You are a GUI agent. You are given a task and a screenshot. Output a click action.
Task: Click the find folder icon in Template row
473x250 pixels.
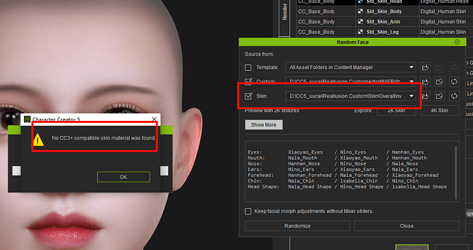coord(439,68)
